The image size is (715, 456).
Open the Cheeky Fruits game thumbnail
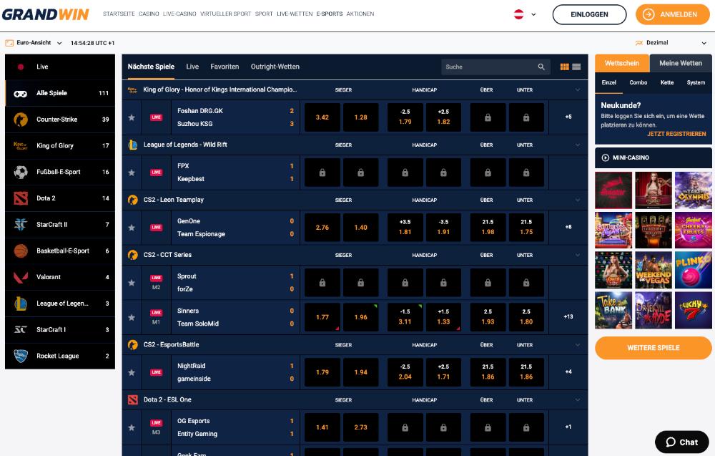(x=693, y=230)
